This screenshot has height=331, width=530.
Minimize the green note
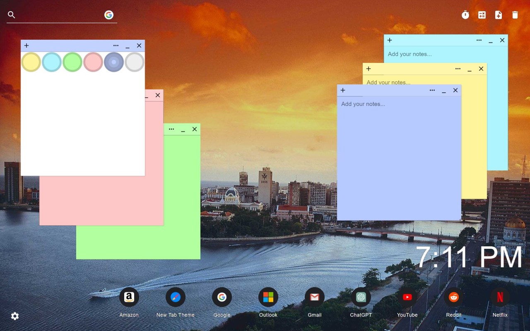pyautogui.click(x=183, y=130)
